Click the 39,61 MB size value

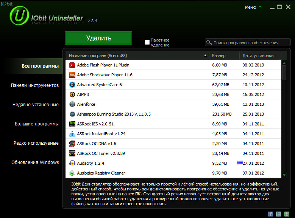tap(221, 104)
